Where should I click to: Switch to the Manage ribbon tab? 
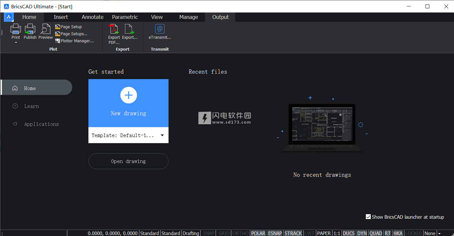pos(189,17)
